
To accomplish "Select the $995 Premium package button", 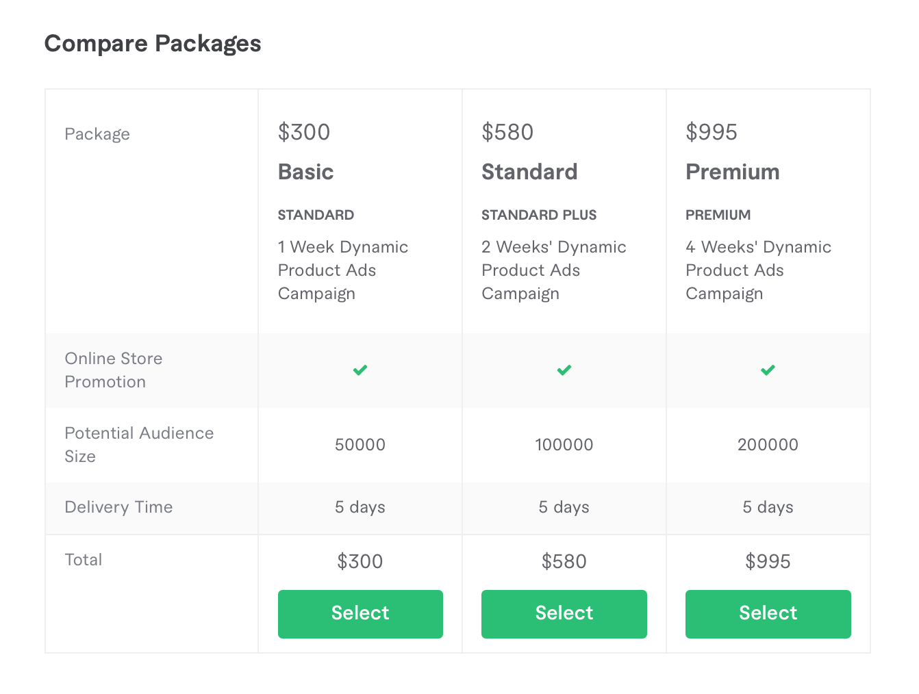I will pos(768,614).
